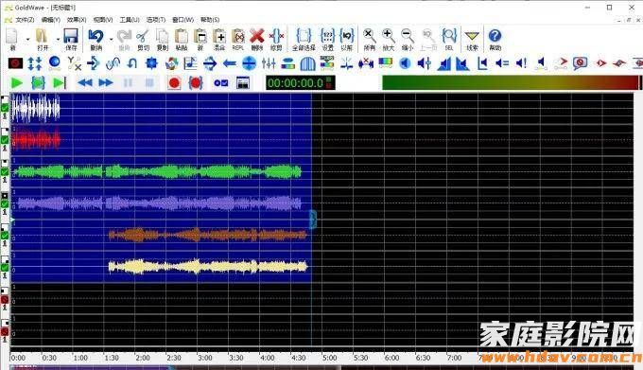Click the blue left arrow effect icon
Viewport: 643px width, 370px height.
click(x=230, y=63)
